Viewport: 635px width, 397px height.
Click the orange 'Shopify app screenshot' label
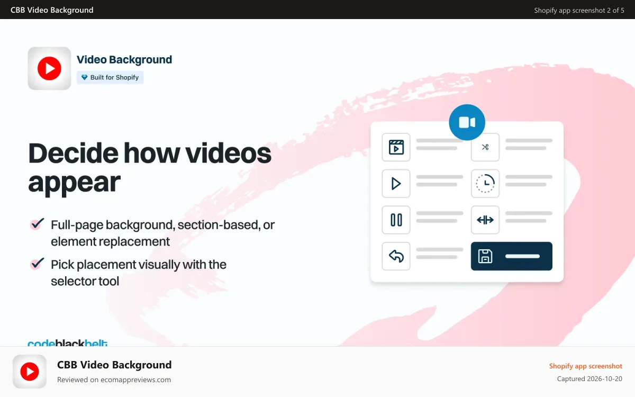point(586,366)
